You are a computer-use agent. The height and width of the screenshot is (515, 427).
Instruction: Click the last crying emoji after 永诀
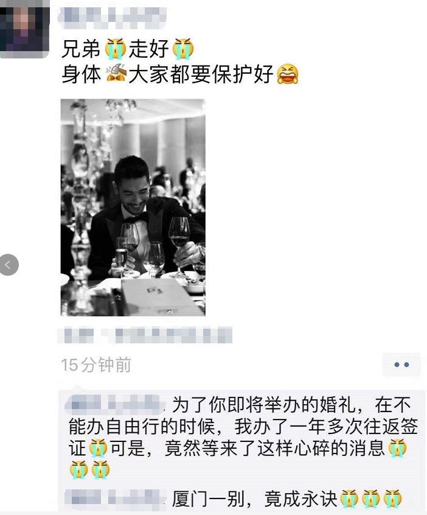click(392, 498)
